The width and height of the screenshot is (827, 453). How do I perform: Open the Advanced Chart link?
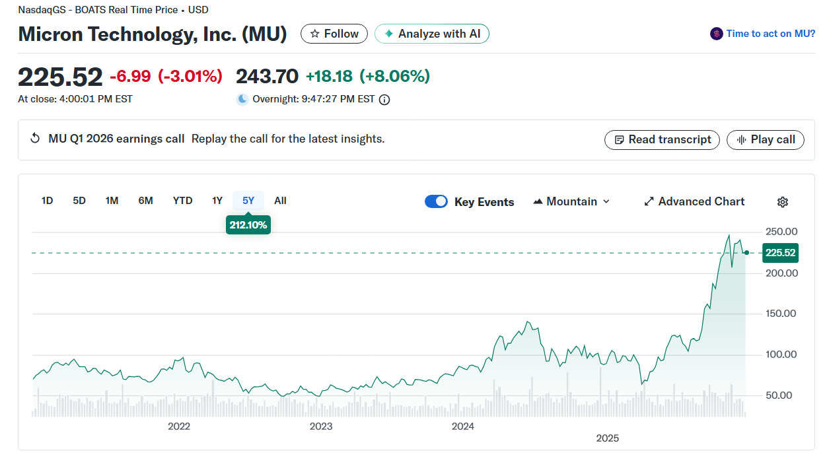click(694, 201)
